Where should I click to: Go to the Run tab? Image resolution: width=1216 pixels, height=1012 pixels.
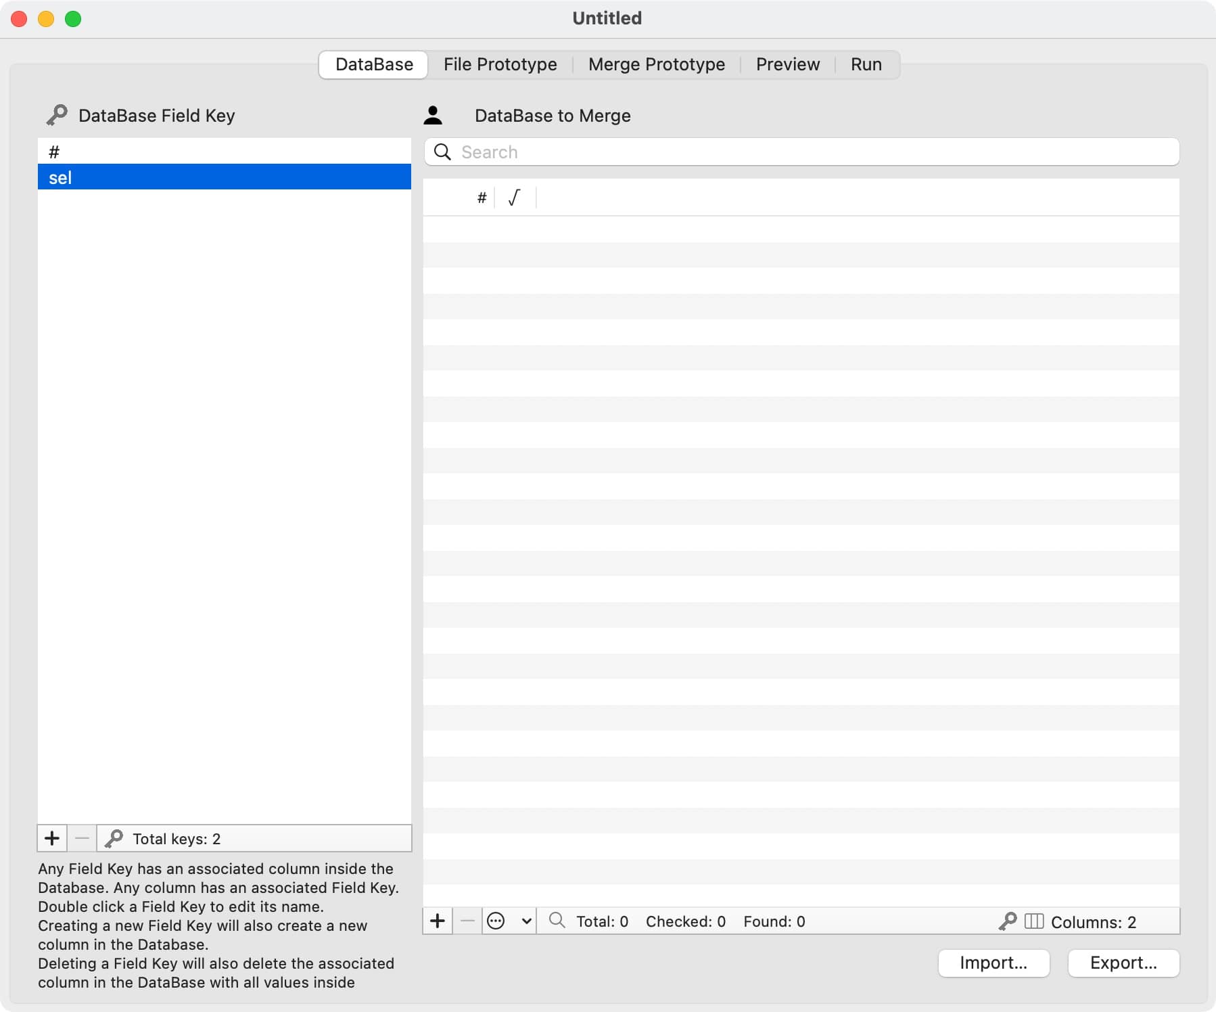tap(866, 64)
